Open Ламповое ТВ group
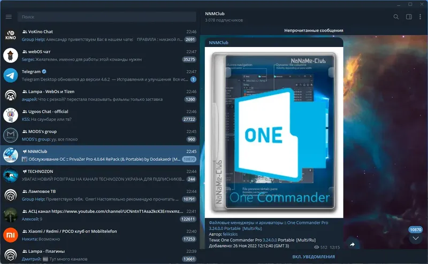The height and width of the screenshot is (264, 428). click(100, 195)
